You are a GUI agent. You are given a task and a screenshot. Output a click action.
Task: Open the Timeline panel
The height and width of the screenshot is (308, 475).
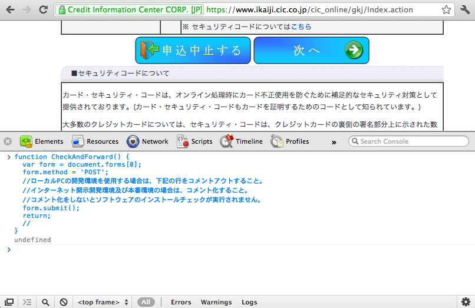click(x=241, y=141)
